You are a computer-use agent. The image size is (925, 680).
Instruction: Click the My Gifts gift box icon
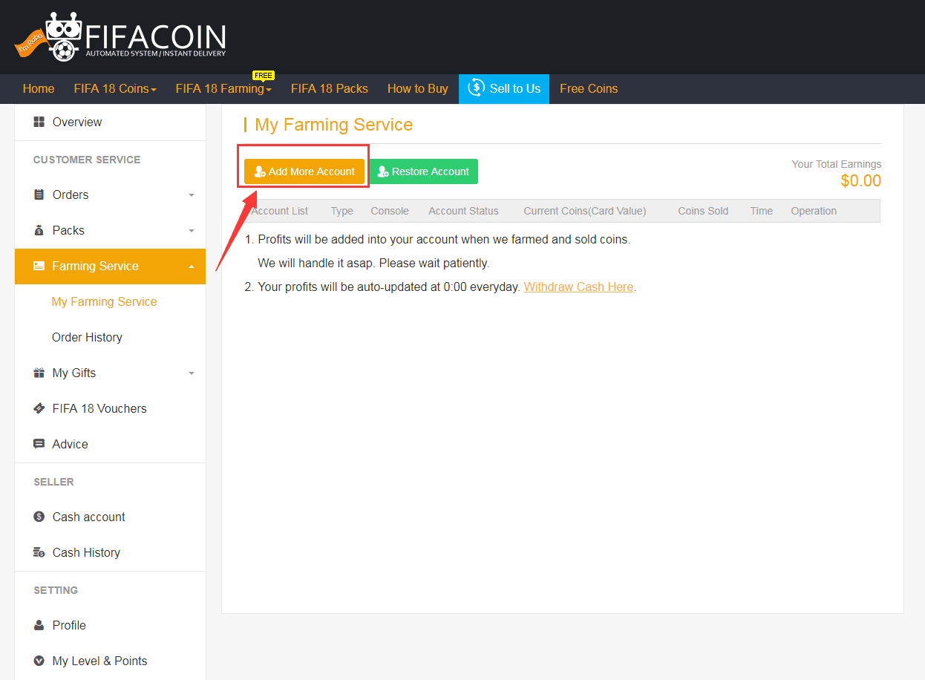coord(39,373)
